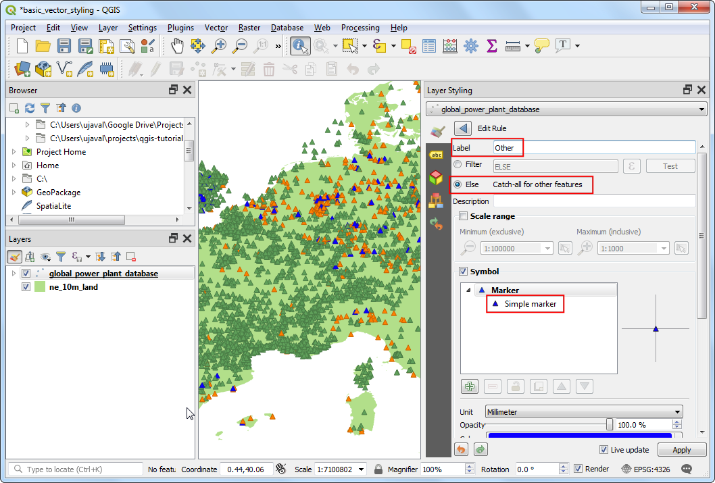Click the add symbol layer plus button
The width and height of the screenshot is (715, 483).
tap(470, 386)
